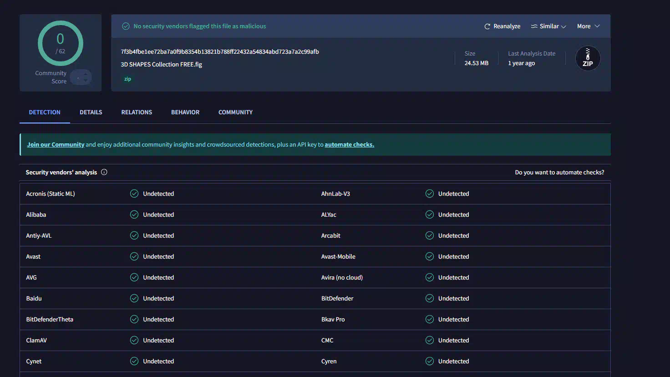Click the checkmark icon beside No security vendors flagged
670x377 pixels.
126,26
